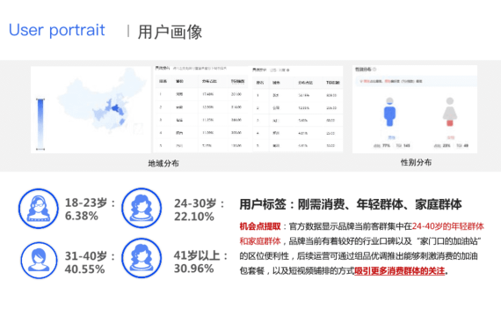Click the '用户标签：刚需消费、年轻群体、家庭群体' heading
Image resolution: width=501 pixels, height=317 pixels.
pyautogui.click(x=351, y=204)
